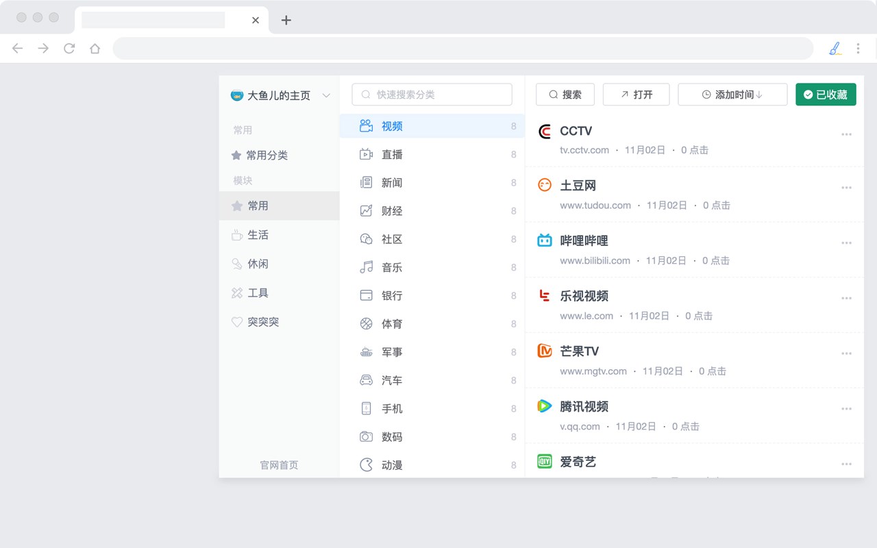Click the 打开 button

point(636,95)
